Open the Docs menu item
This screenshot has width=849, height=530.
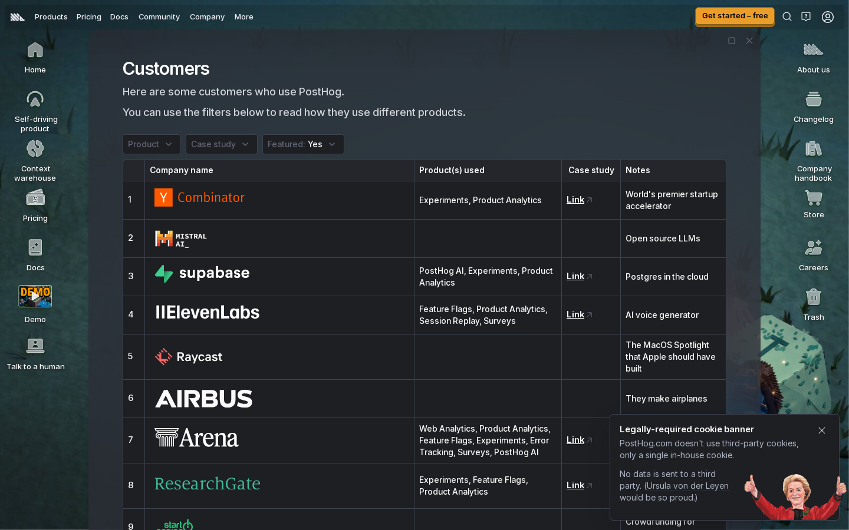[x=119, y=16]
